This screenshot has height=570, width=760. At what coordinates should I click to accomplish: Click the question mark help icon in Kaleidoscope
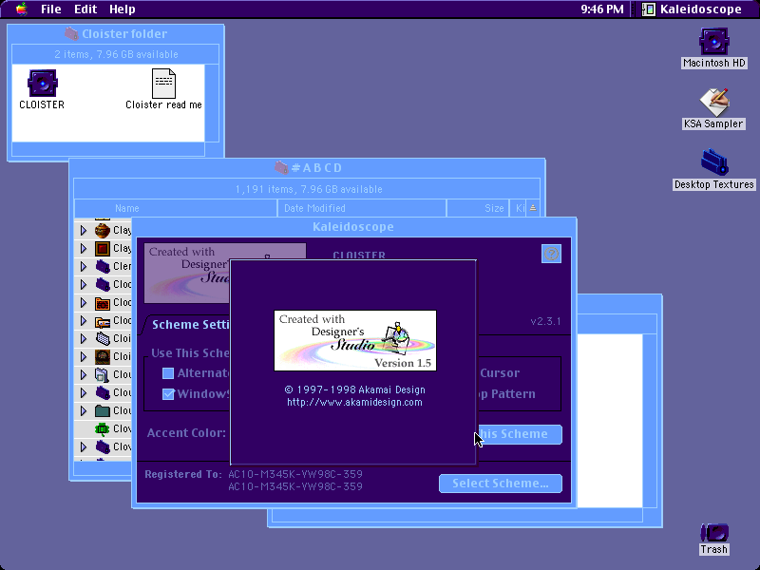[x=551, y=254]
